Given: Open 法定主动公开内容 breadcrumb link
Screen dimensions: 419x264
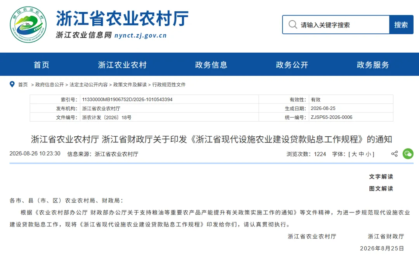Looking at the screenshot, I should (x=88, y=84).
